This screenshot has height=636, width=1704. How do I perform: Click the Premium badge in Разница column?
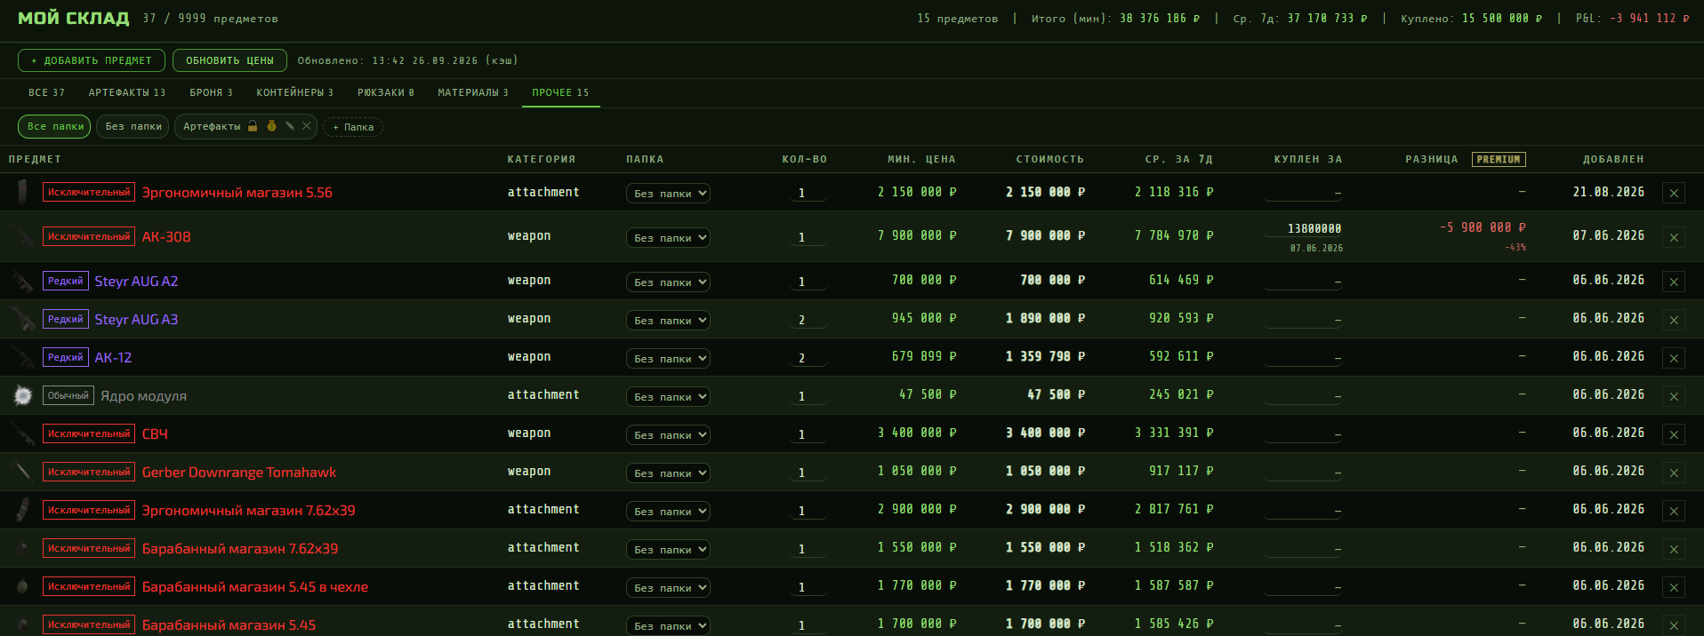coord(1499,159)
